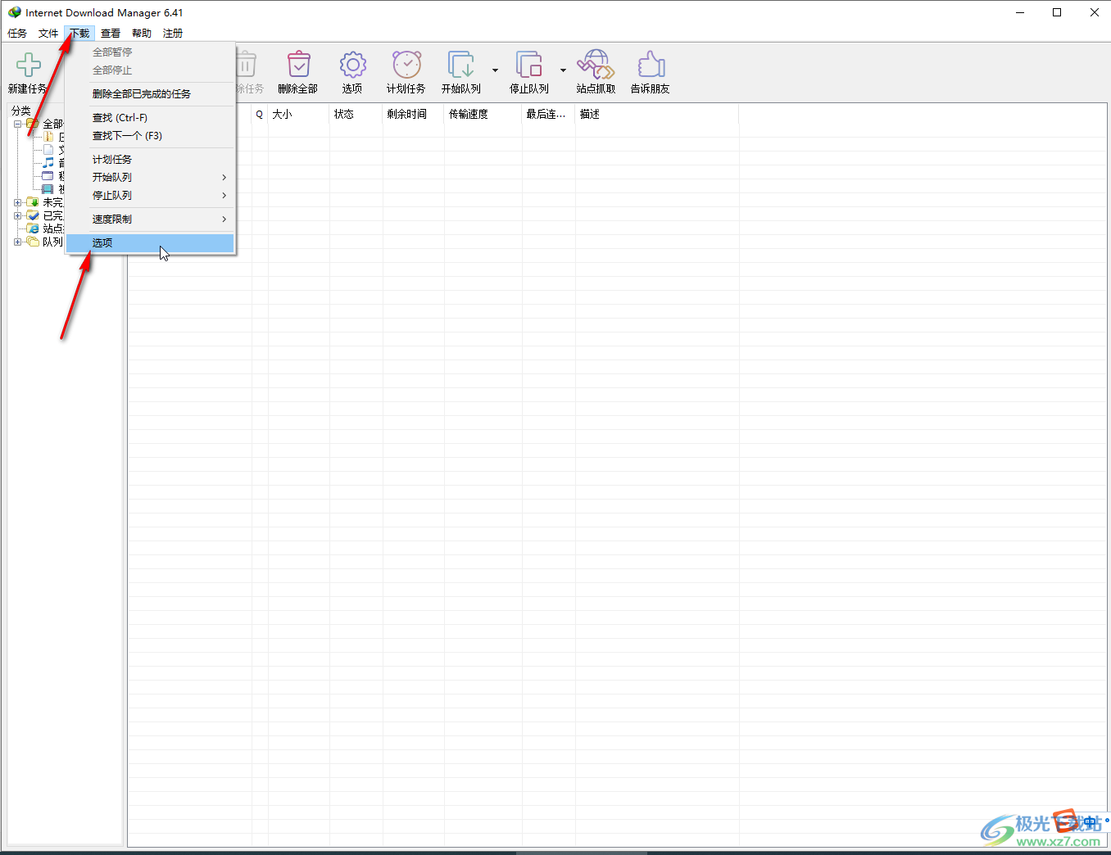1111x855 pixels.
Task: Choose 查找 (Ctrl-F) menu entry
Action: coord(150,117)
